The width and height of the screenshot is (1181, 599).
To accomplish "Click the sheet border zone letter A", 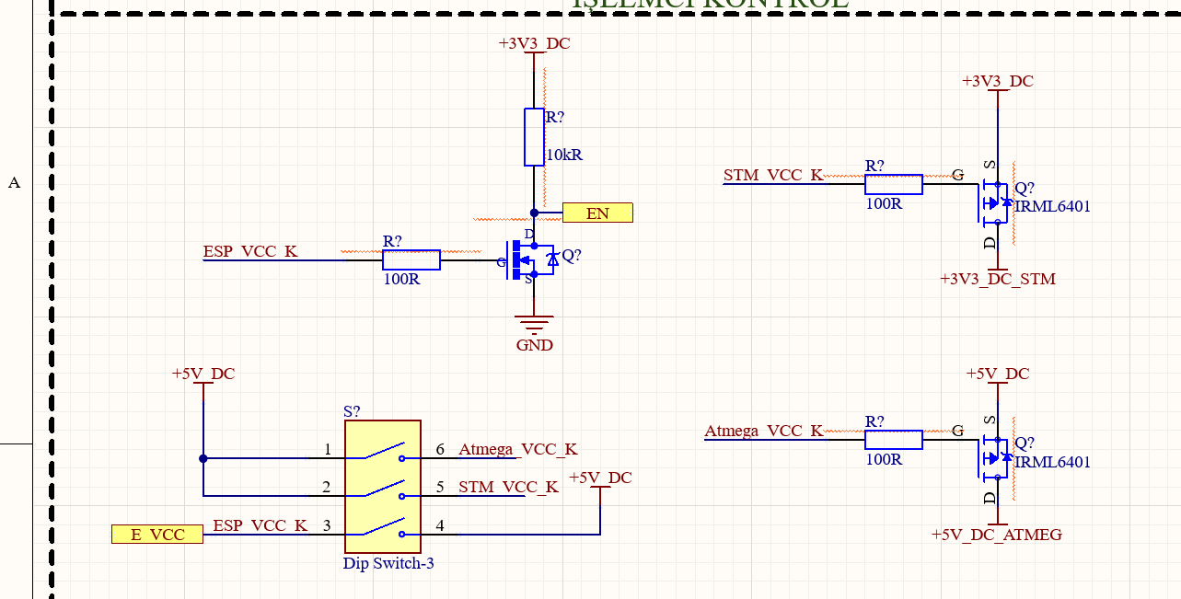I will pyautogui.click(x=14, y=182).
